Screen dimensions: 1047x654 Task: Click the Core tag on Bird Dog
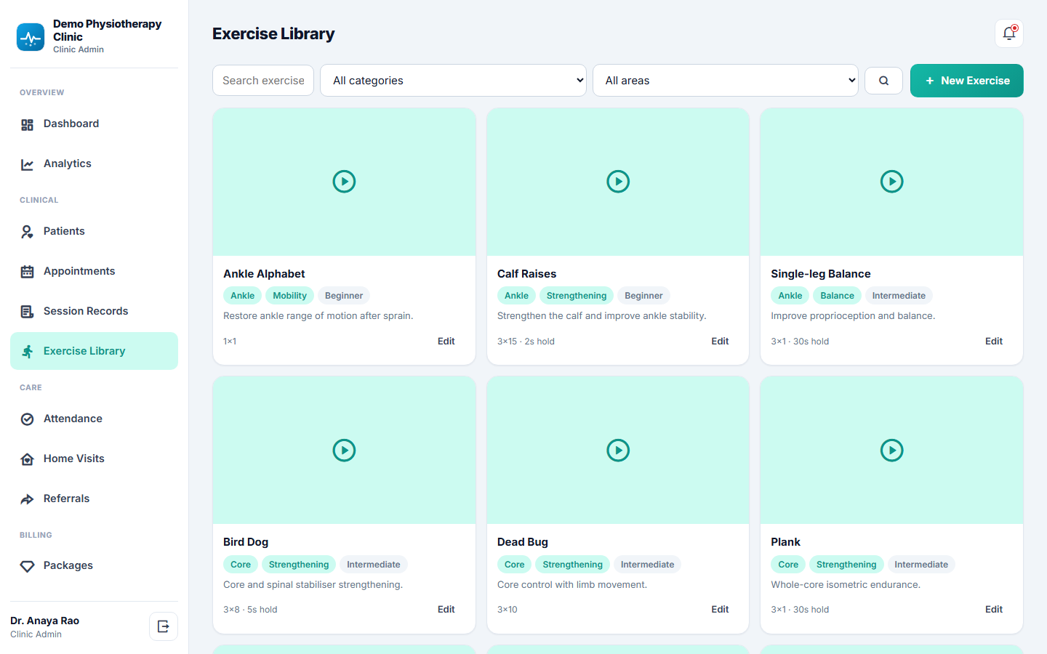(x=241, y=565)
